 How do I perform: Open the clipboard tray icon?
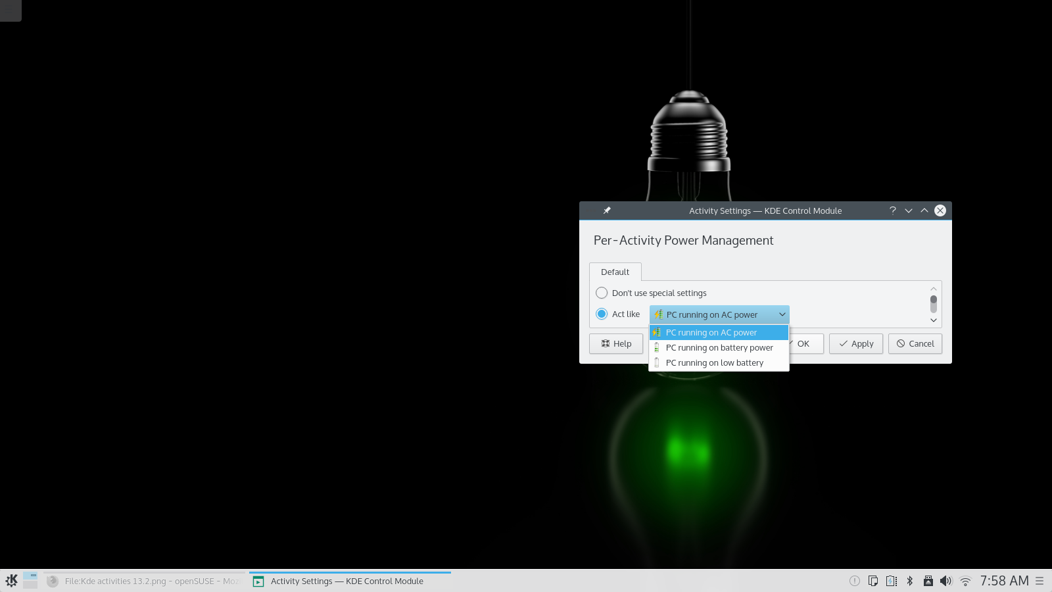pyautogui.click(x=873, y=581)
